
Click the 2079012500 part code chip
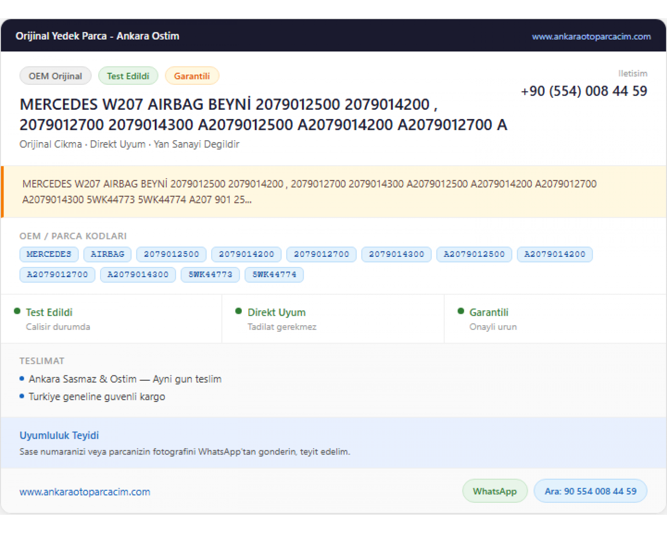171,254
